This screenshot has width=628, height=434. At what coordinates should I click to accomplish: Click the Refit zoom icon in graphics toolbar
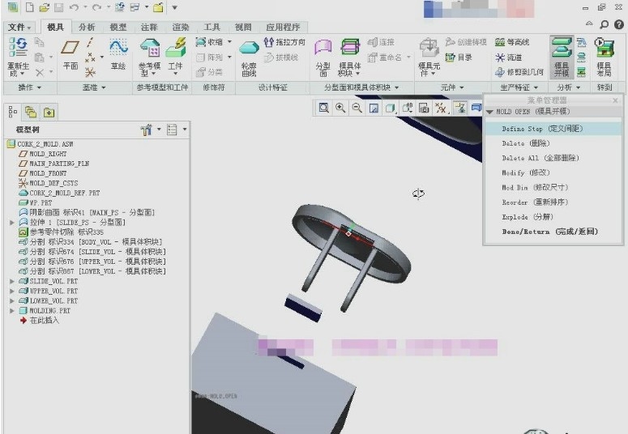pos(323,108)
